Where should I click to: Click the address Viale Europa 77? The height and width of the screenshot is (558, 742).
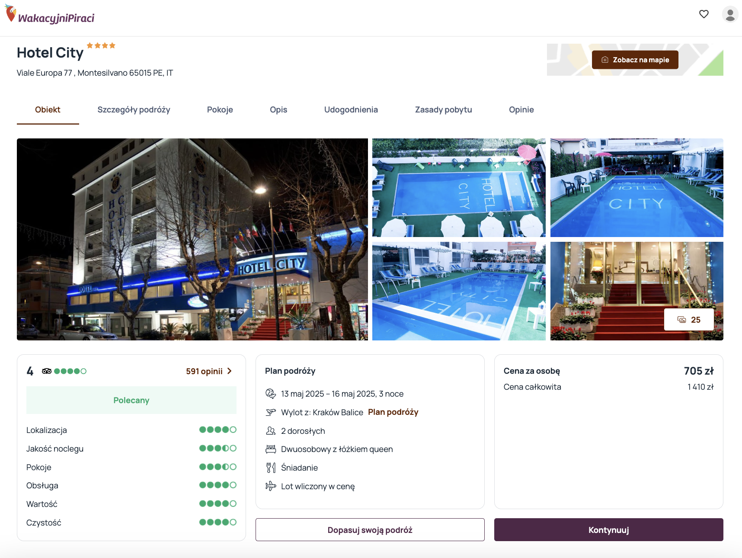pyautogui.click(x=95, y=73)
